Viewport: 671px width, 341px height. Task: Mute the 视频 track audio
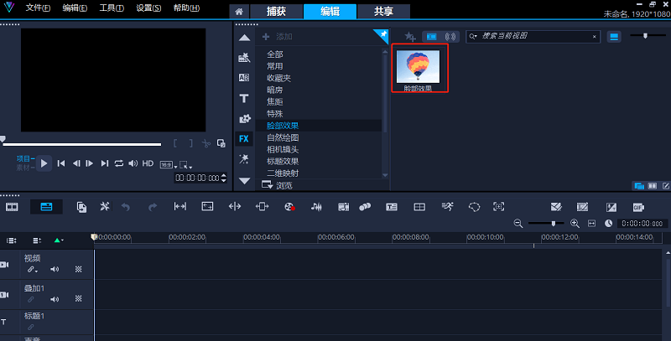[x=55, y=270]
